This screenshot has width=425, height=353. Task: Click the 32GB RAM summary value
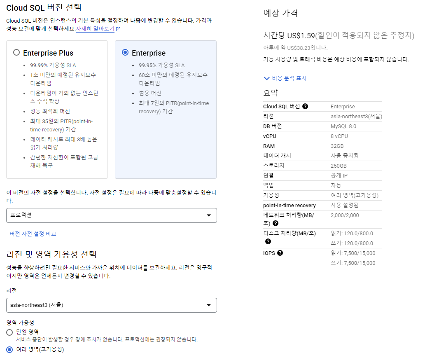337,146
